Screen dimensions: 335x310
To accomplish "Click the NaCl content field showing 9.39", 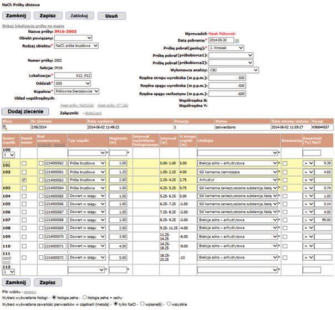I will tap(323, 163).
